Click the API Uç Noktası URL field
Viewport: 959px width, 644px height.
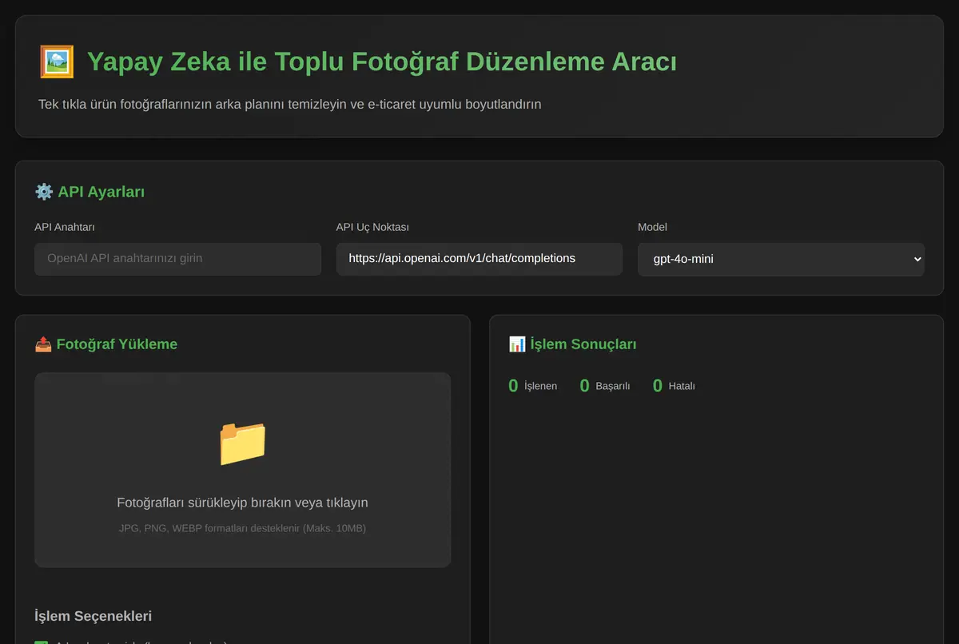[x=479, y=259]
